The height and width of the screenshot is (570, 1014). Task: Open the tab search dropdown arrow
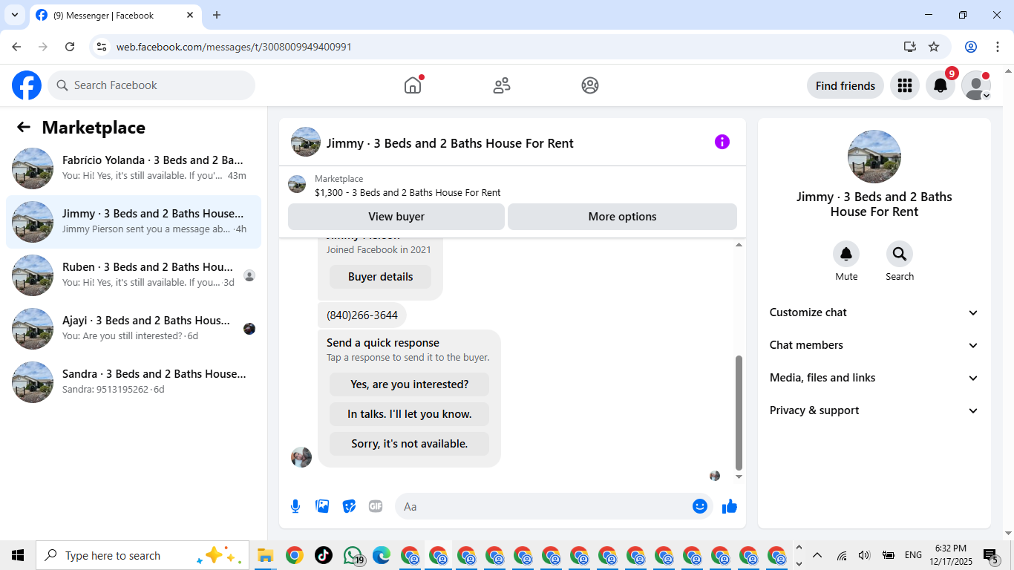point(14,15)
